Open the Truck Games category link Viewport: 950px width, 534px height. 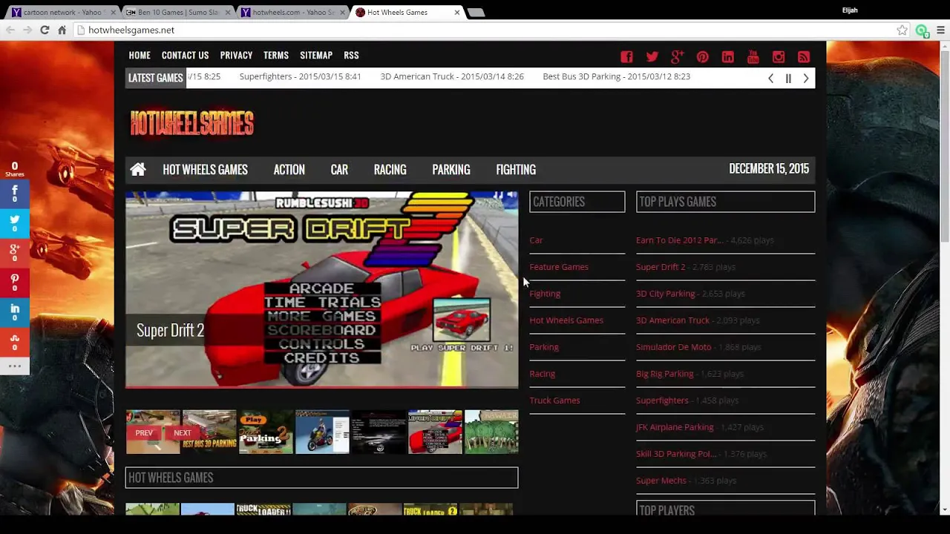pyautogui.click(x=554, y=400)
